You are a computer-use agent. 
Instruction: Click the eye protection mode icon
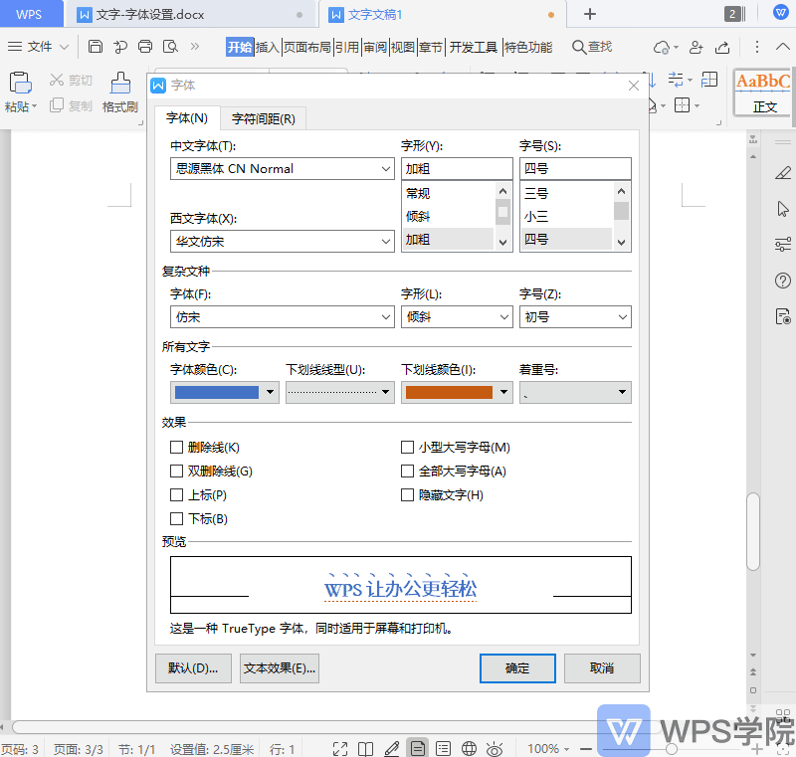(495, 749)
